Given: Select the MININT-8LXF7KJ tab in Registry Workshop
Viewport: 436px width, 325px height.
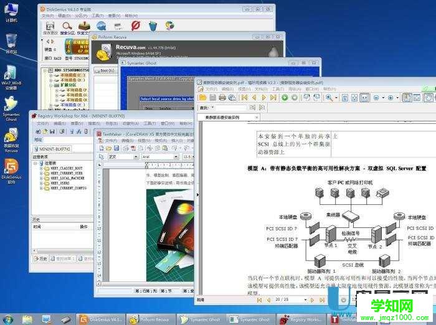Looking at the screenshot, I should 52,149.
